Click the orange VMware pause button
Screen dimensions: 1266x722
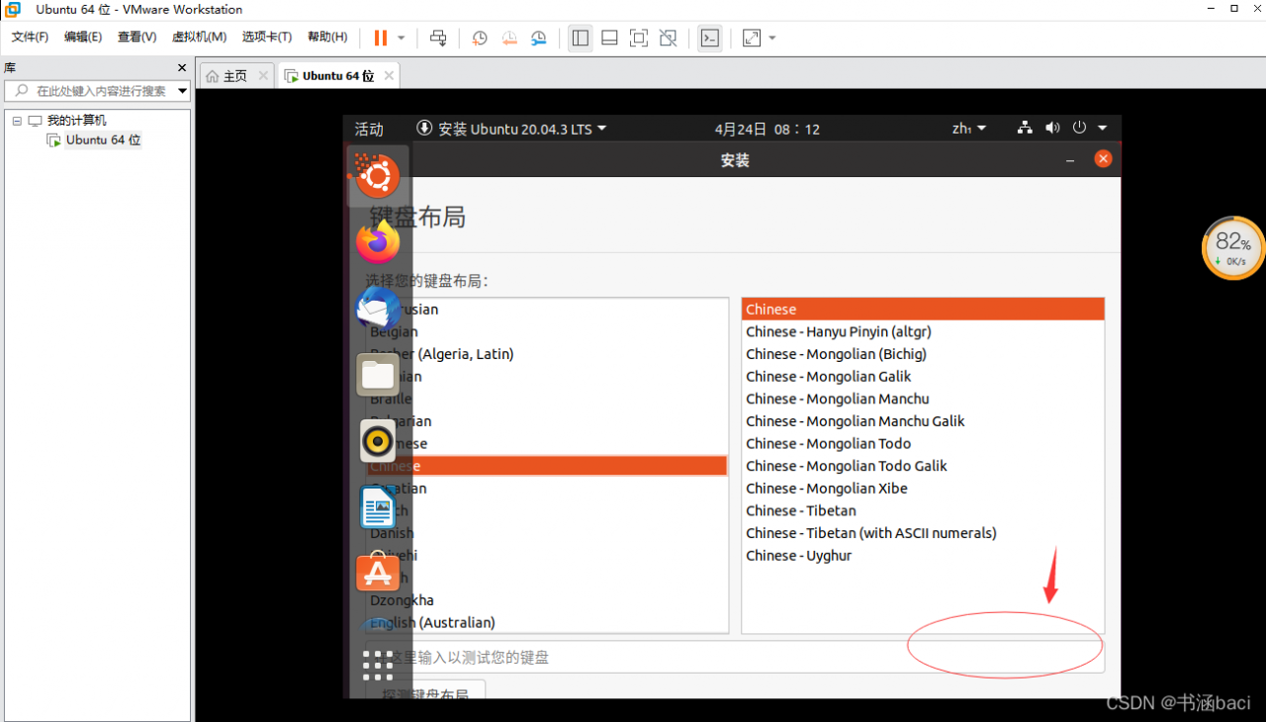(x=381, y=38)
